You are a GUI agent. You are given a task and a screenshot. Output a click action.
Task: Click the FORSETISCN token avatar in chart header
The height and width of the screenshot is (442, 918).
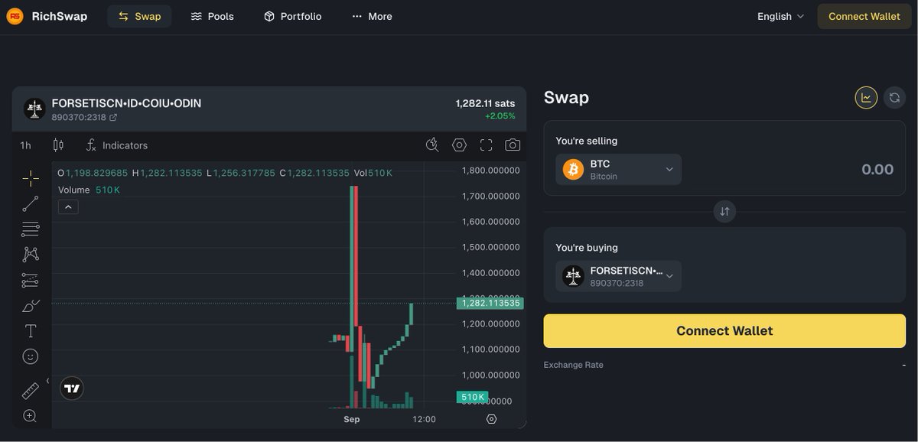[x=34, y=109]
